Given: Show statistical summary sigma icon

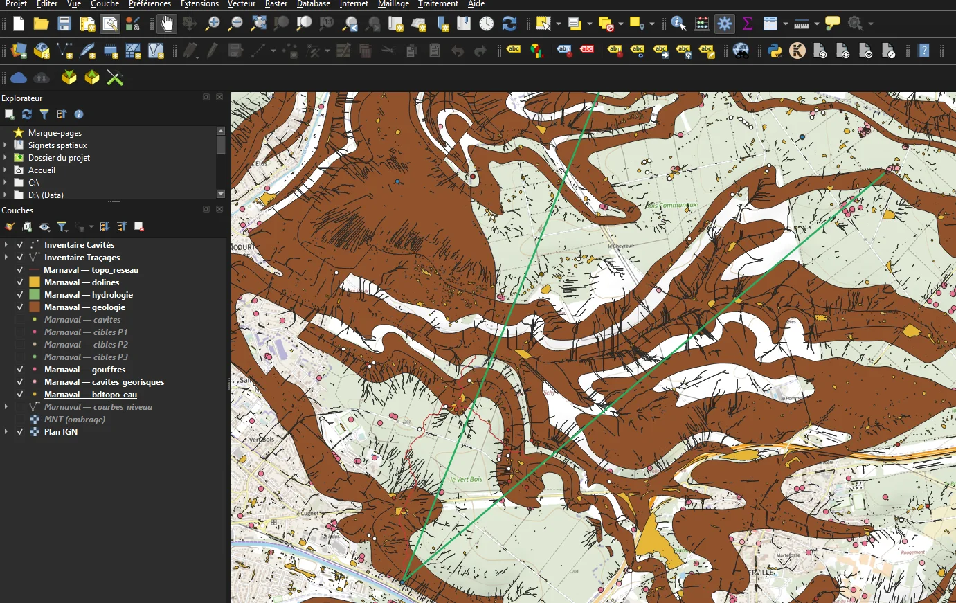Looking at the screenshot, I should pos(748,24).
